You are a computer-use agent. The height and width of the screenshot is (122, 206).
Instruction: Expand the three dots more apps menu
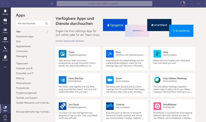click(x=5, y=67)
